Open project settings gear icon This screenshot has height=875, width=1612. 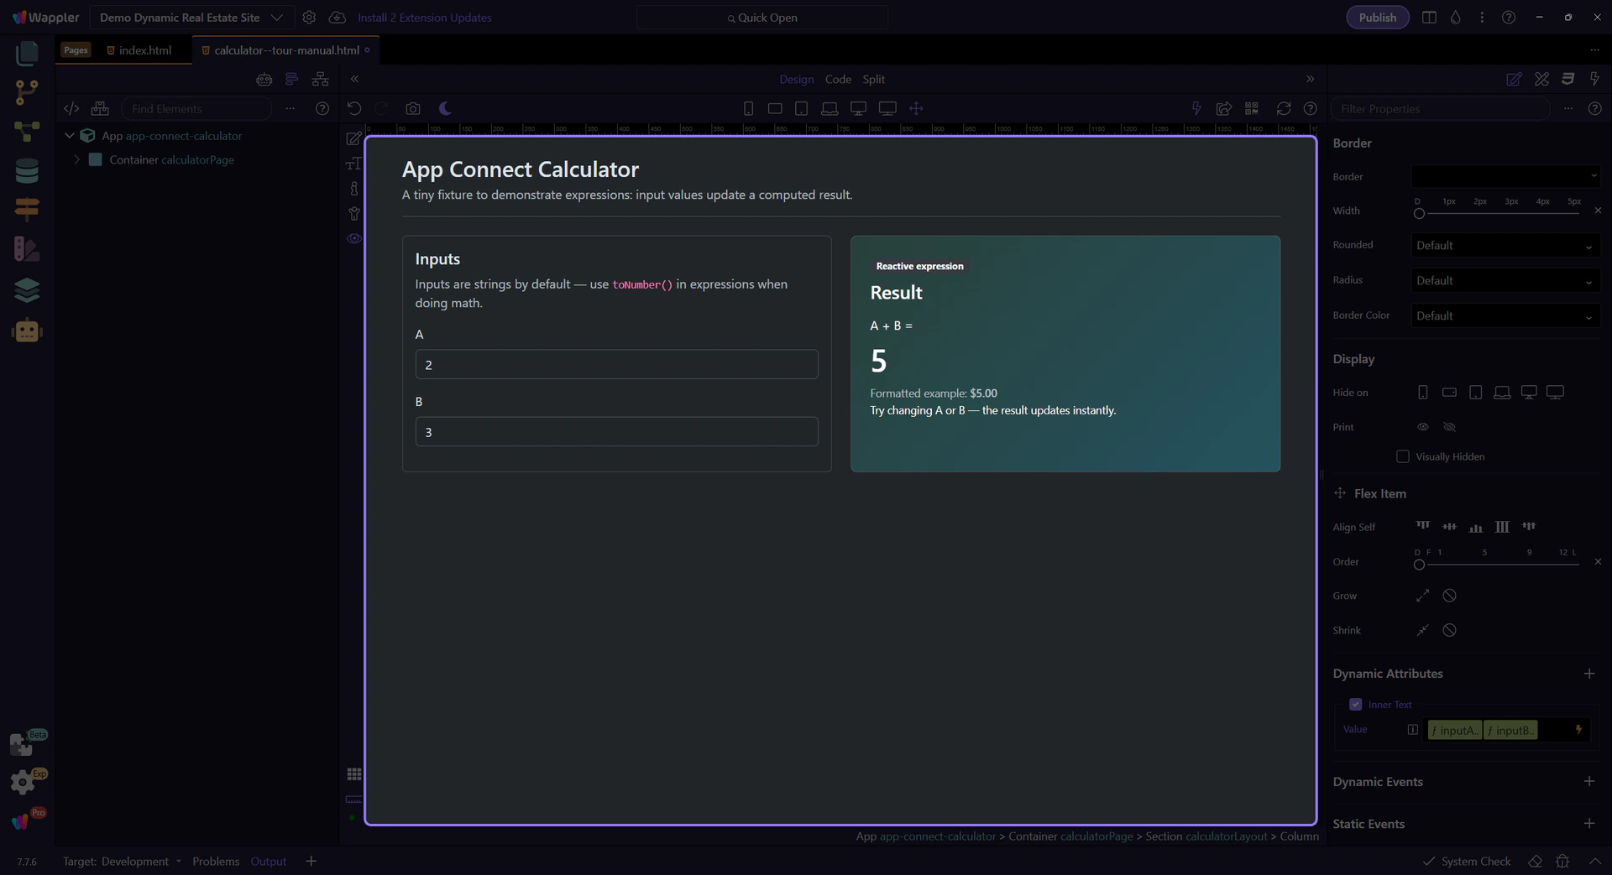click(309, 18)
